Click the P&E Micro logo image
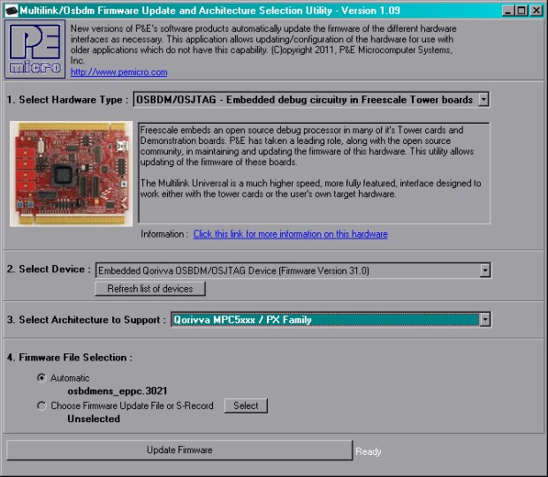 (x=35, y=49)
